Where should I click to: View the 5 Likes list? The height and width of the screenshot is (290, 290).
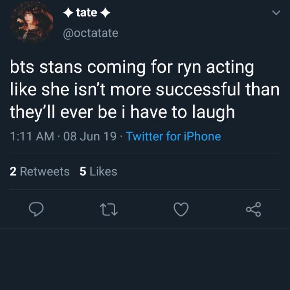tap(98, 171)
